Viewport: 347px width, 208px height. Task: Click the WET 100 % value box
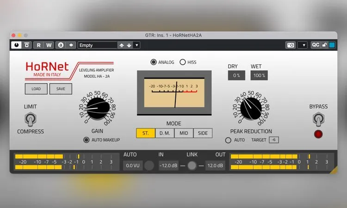click(259, 75)
